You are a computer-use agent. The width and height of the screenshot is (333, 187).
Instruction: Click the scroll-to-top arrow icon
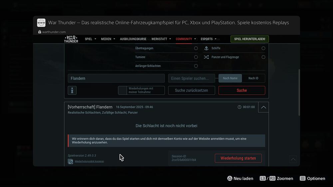293,159
